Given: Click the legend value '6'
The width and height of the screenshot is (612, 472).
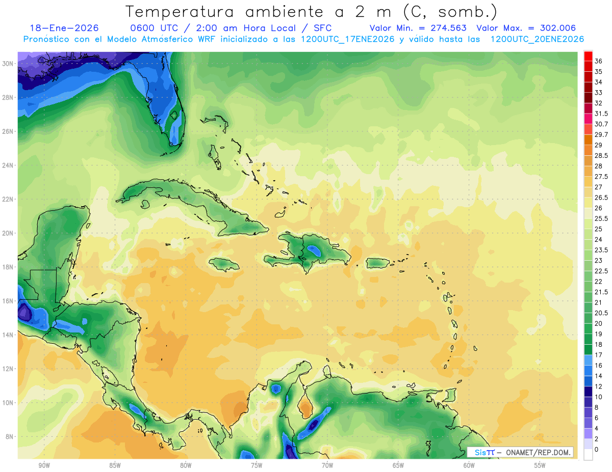Looking at the screenshot, I should tap(597, 418).
